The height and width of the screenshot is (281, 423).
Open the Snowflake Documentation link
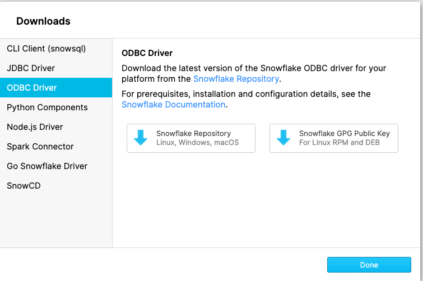173,105
